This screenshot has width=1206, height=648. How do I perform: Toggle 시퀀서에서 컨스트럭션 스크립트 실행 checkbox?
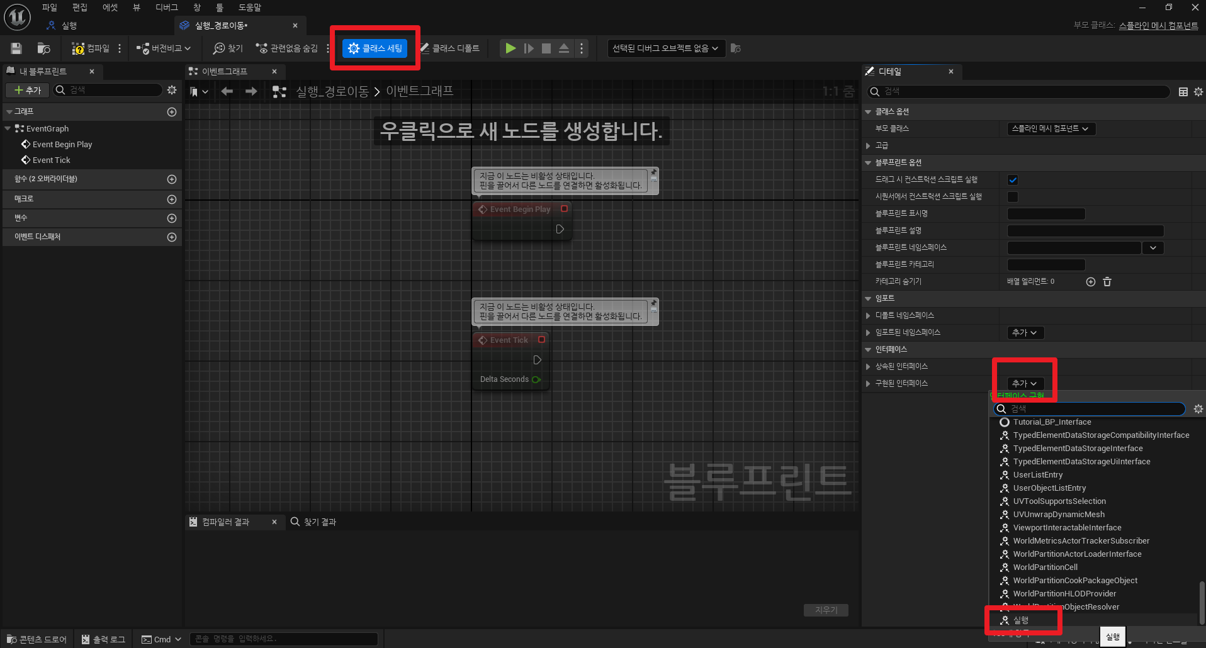[x=1013, y=197]
